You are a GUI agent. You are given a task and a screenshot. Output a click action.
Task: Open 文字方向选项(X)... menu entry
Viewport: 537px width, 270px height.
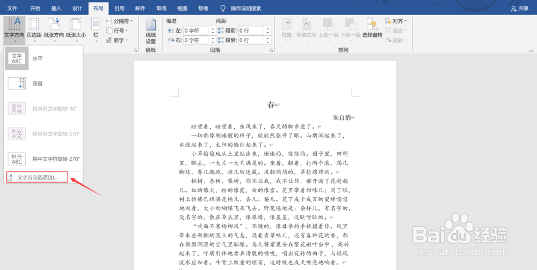(38, 177)
